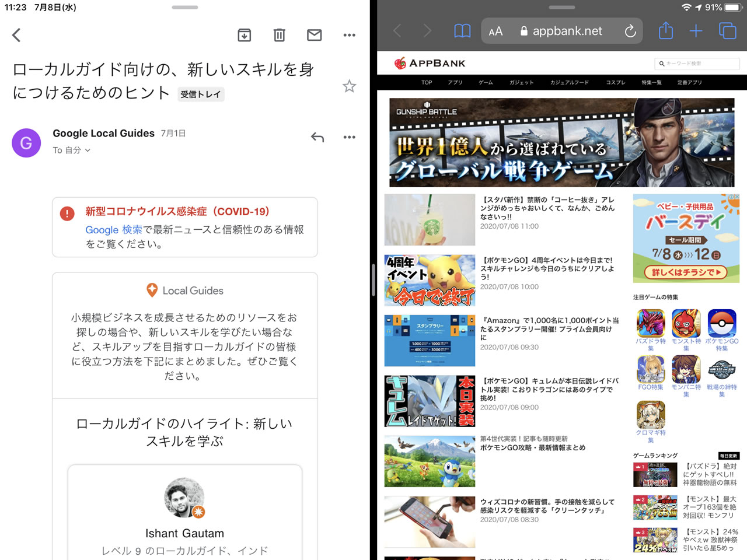Open the パズドラ特集 game icon
Image resolution: width=747 pixels, height=560 pixels.
click(x=651, y=323)
